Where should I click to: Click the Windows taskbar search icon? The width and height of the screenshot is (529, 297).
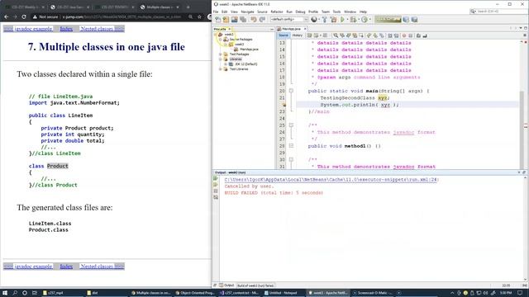[15, 293]
